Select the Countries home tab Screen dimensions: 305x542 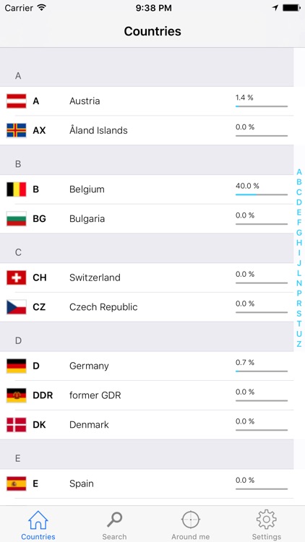pyautogui.click(x=38, y=525)
